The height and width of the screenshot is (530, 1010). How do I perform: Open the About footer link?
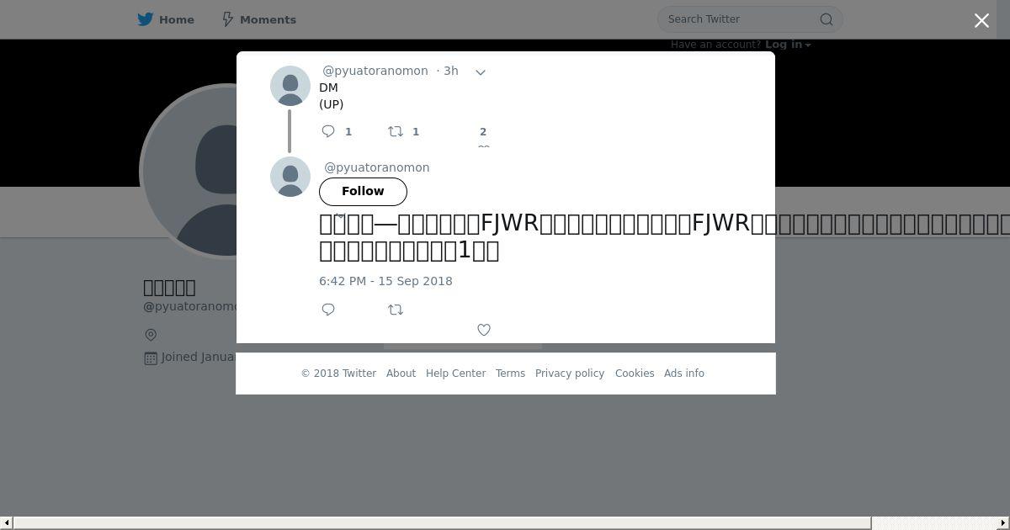[401, 374]
